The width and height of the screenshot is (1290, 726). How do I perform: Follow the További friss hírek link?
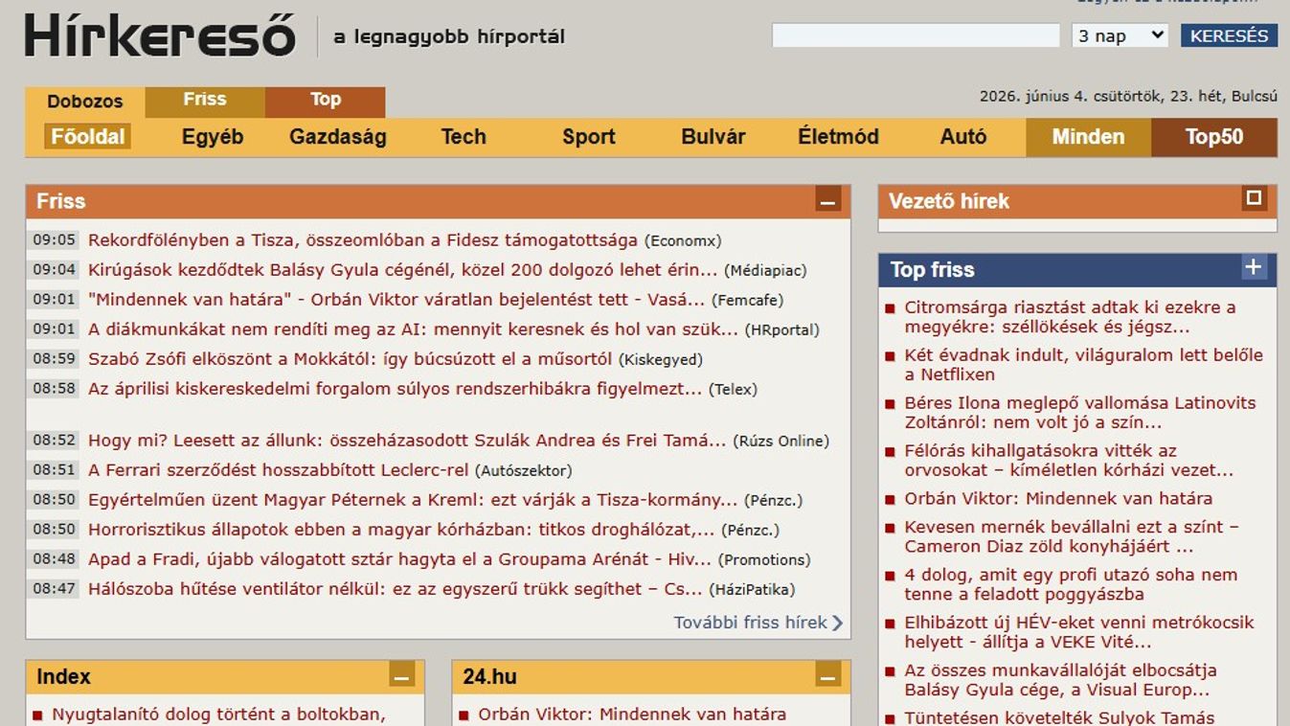tap(750, 623)
